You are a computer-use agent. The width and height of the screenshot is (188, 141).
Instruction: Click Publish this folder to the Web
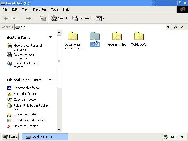(x=31, y=107)
